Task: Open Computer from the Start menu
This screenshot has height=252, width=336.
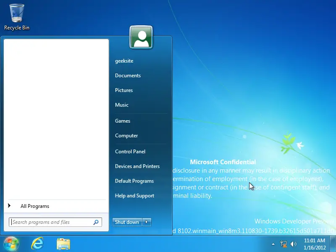Action: point(126,136)
